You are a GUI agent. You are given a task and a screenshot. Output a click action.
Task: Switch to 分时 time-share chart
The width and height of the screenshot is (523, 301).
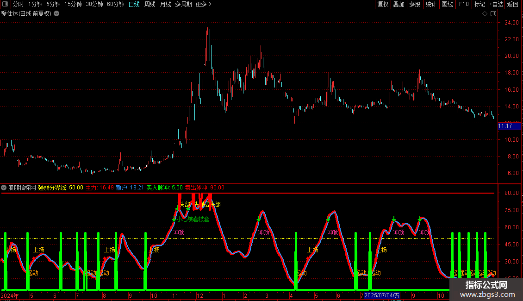19,4
